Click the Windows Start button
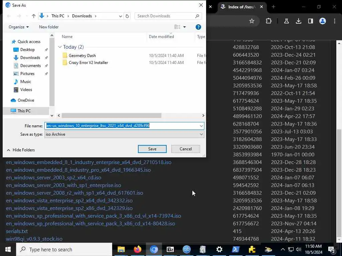Image resolution: width=342 pixels, height=256 pixels. click(8, 249)
